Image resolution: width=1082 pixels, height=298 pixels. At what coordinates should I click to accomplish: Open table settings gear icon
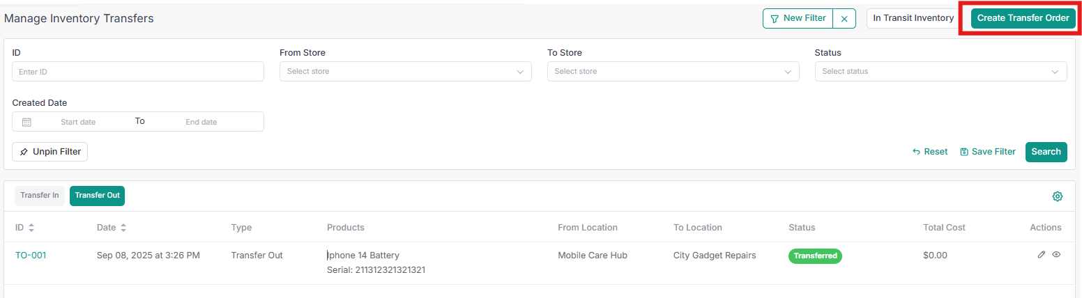pos(1058,196)
